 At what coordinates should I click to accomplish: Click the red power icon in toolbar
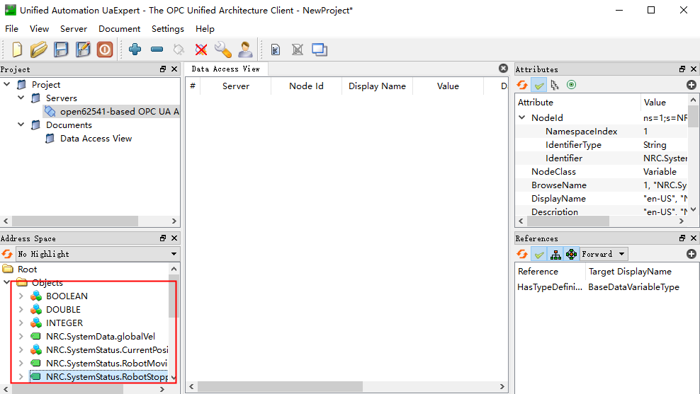pyautogui.click(x=105, y=50)
